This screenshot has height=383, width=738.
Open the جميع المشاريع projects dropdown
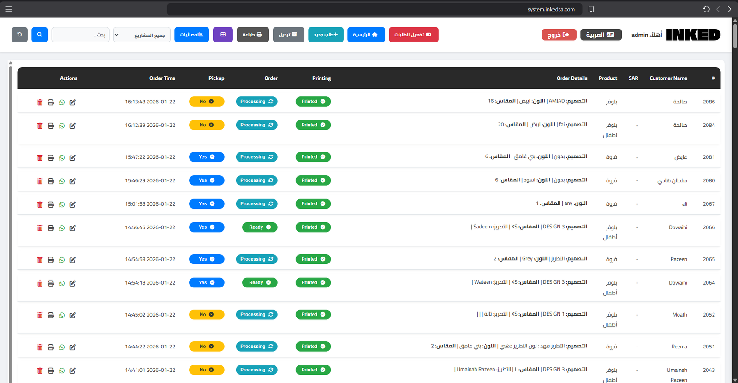coord(142,35)
